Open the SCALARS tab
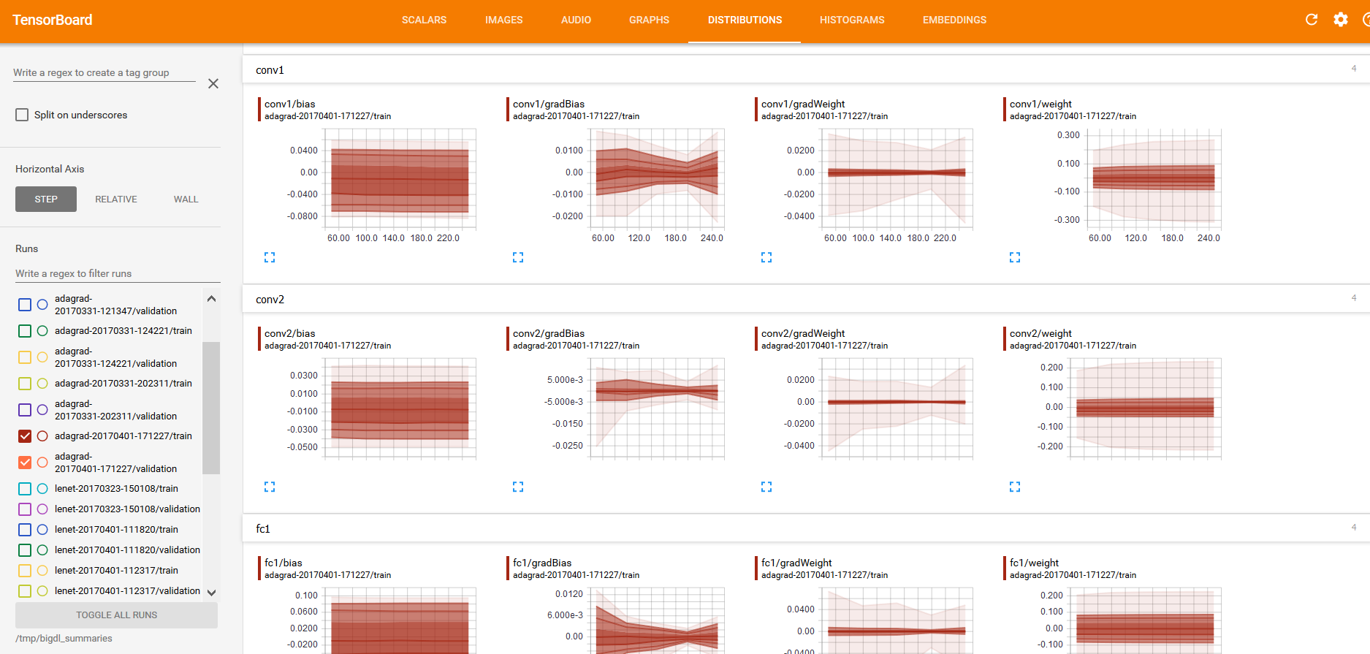 tap(424, 20)
